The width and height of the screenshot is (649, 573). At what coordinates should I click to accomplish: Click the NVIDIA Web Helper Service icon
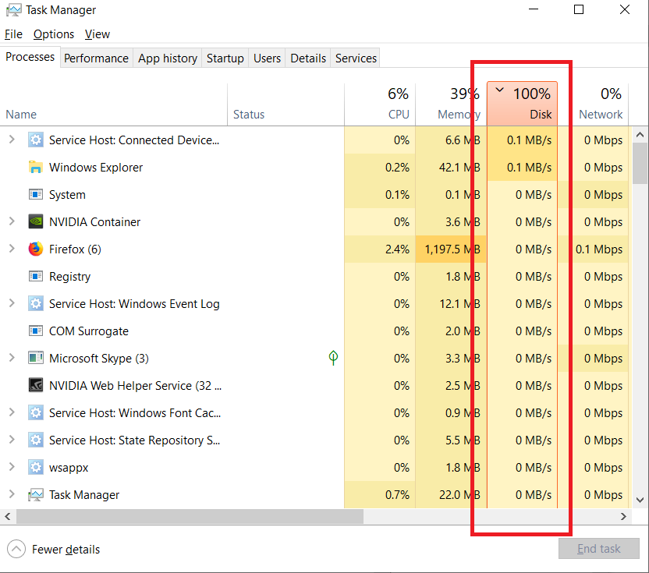(36, 385)
